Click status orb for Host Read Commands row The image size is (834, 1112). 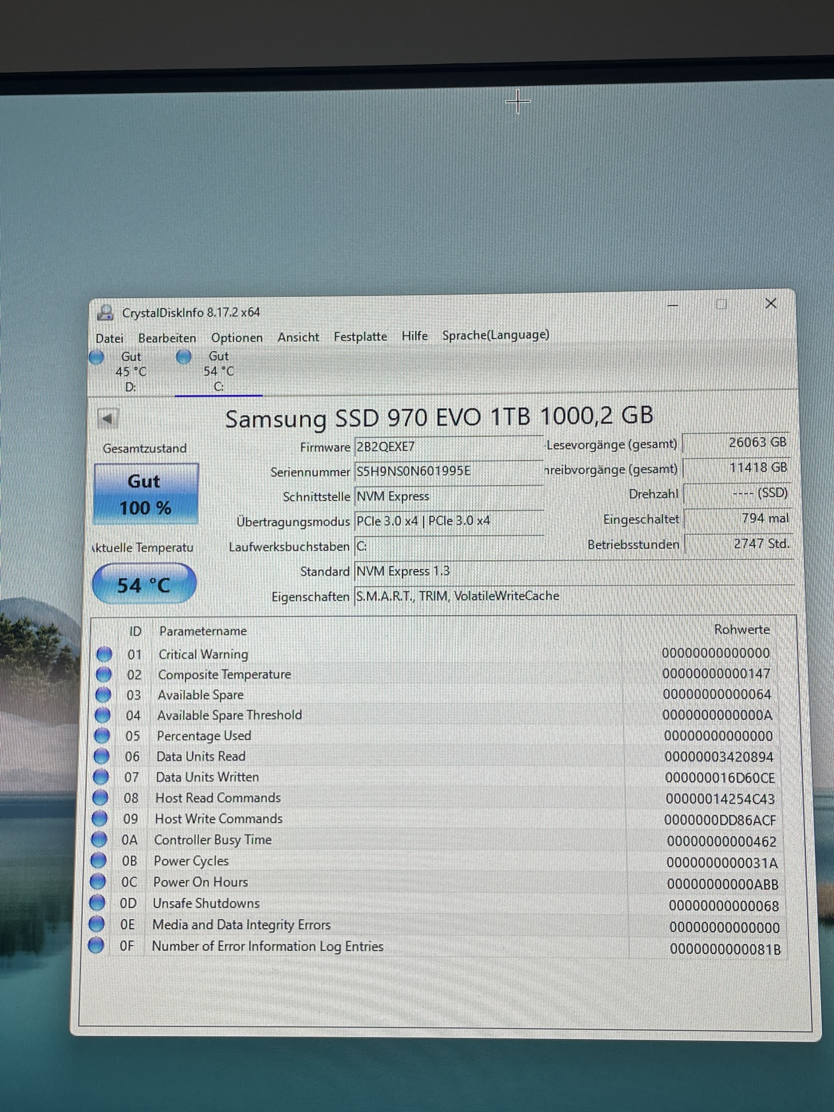[100, 798]
